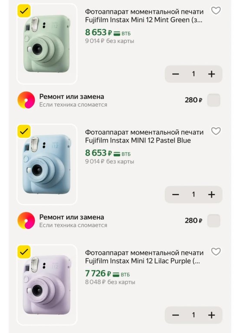Uncheck the Mint Green camera selection
Image resolution: width=240 pixels, height=333 pixels.
[x=24, y=11]
